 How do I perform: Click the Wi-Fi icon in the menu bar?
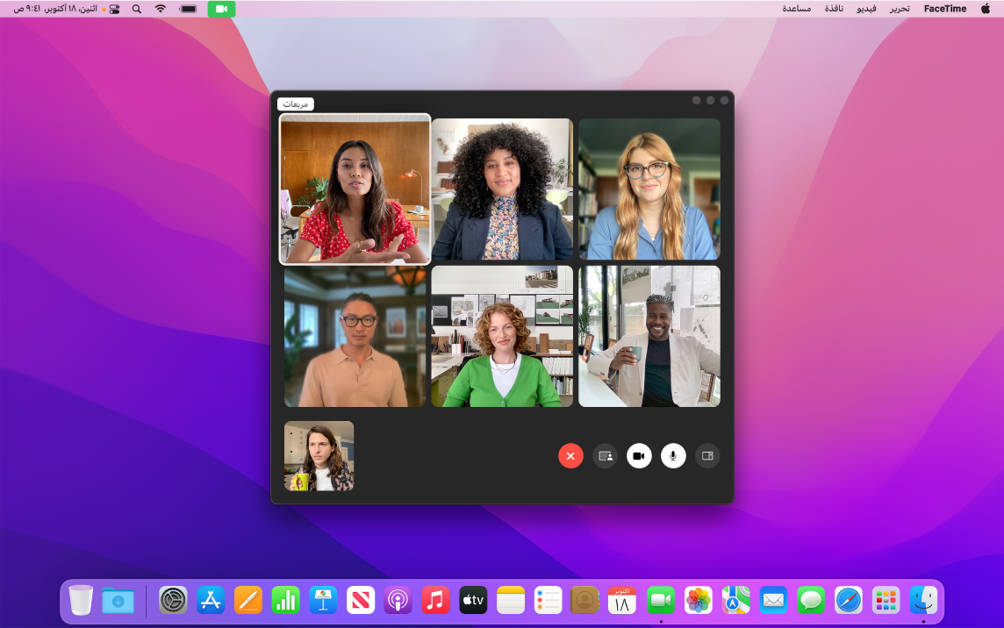tap(159, 9)
